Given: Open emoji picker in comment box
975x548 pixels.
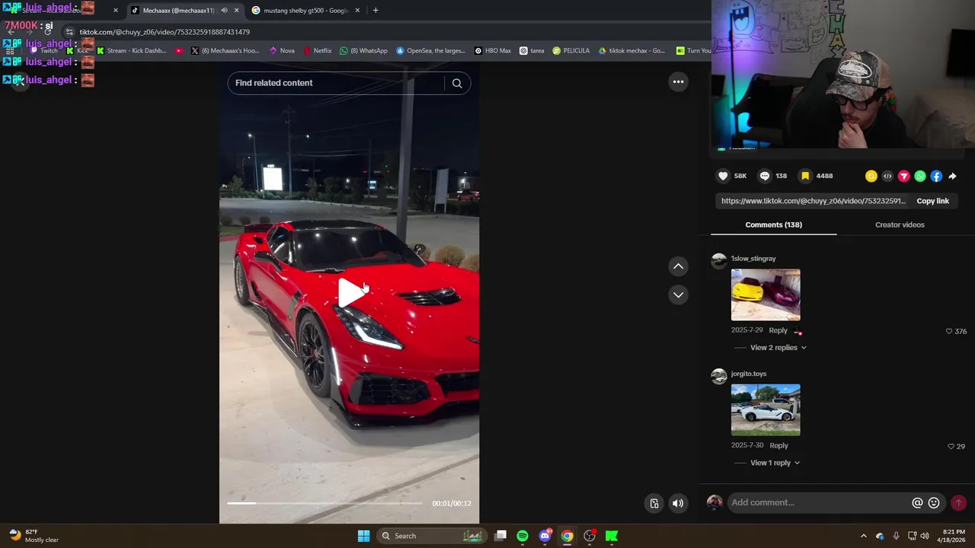Looking at the screenshot, I should click(x=934, y=502).
